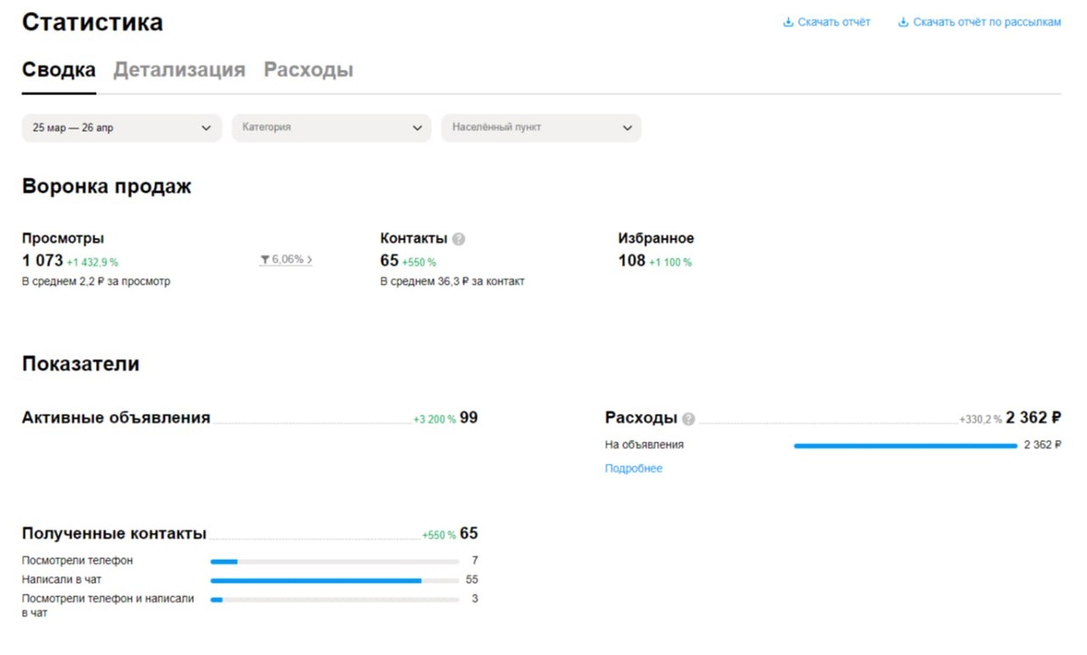1087x655 pixels.
Task: Click the +3 200 % active ads change
Action: pos(435,419)
